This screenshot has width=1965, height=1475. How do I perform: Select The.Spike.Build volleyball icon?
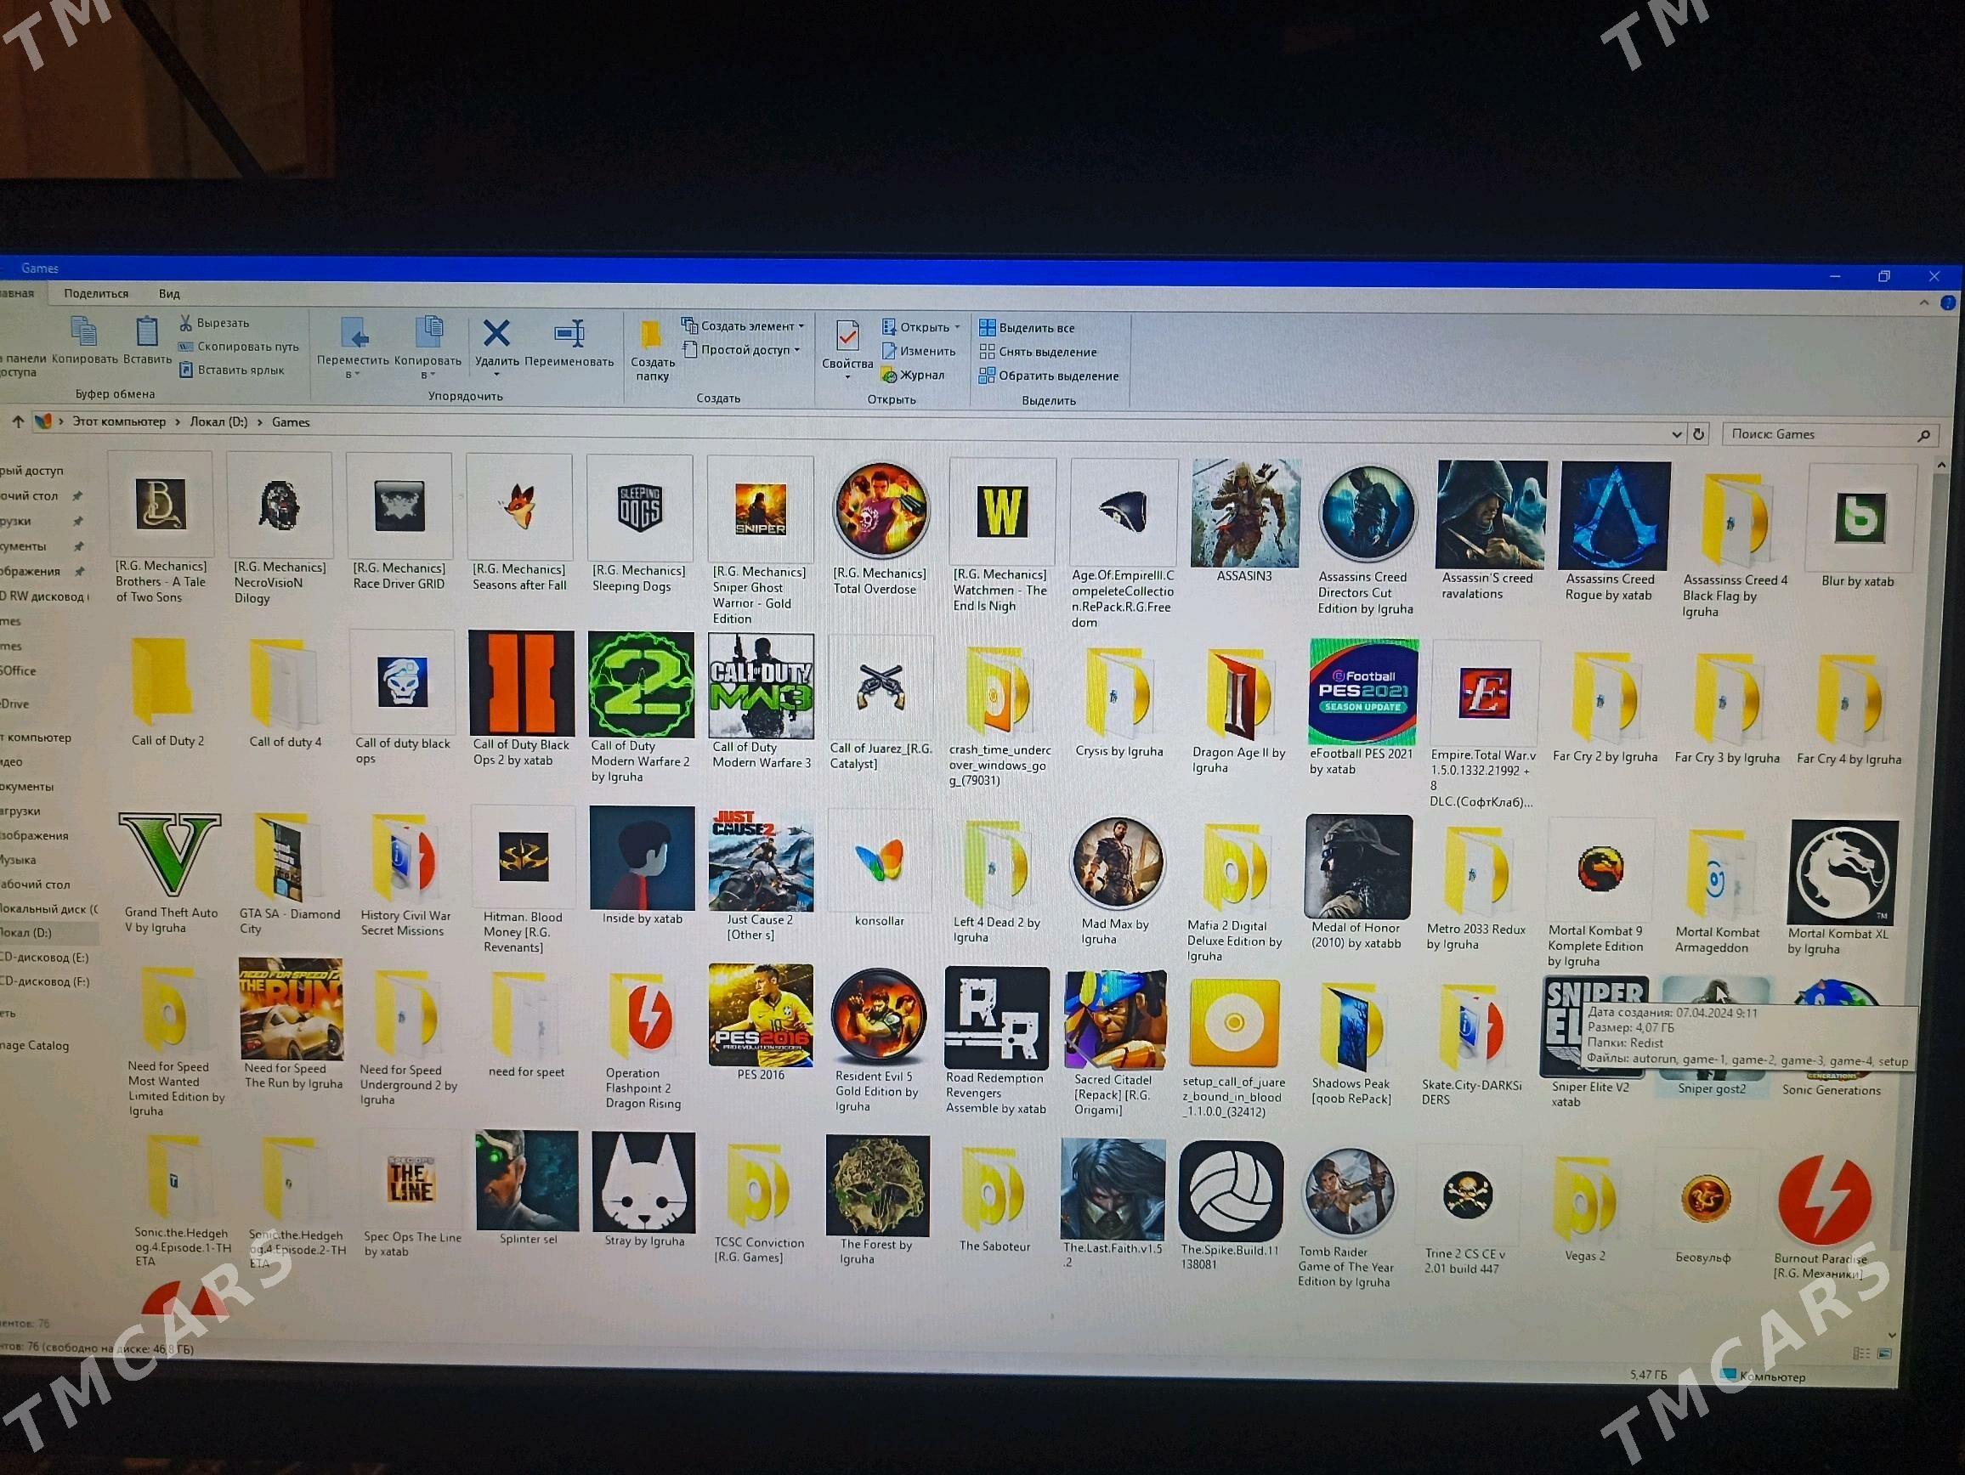coord(1231,1191)
